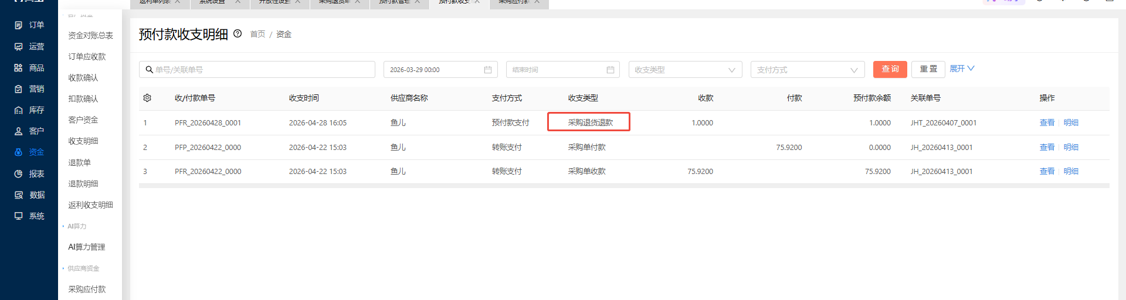This screenshot has height=300, width=1126.
Task: Click the 资金 breadcrumb link
Action: [x=284, y=34]
